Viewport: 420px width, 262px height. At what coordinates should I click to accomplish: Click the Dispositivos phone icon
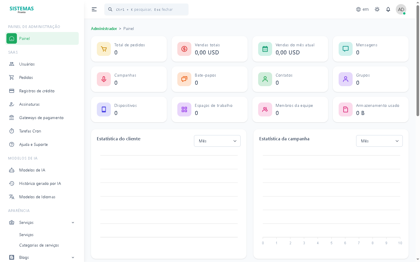click(104, 109)
